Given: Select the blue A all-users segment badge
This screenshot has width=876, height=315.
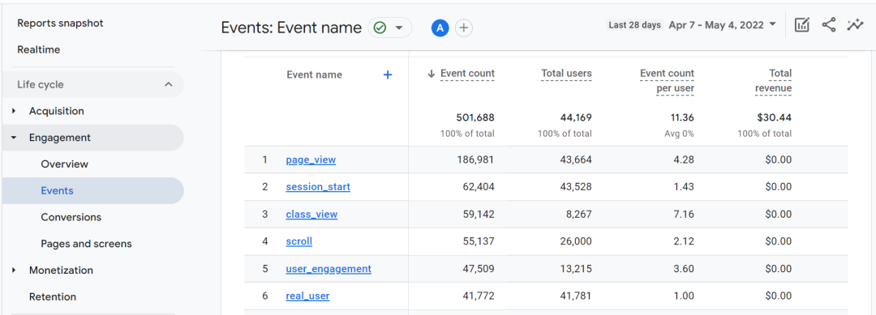Looking at the screenshot, I should click(x=440, y=28).
